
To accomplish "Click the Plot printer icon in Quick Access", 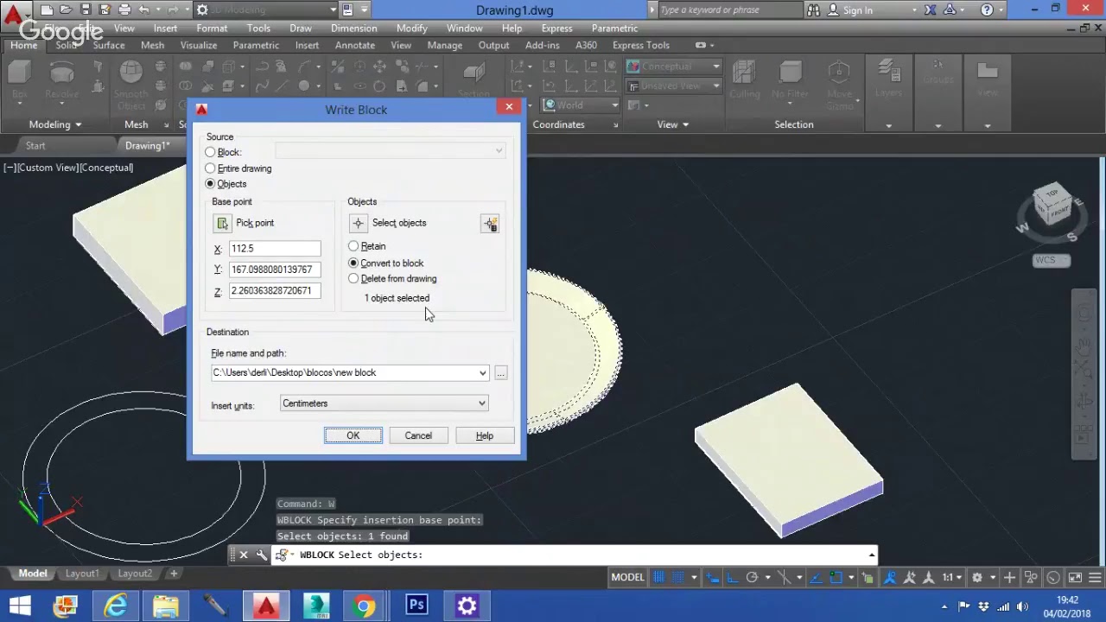I will pos(124,10).
